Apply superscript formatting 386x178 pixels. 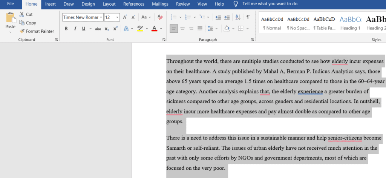(x=115, y=29)
